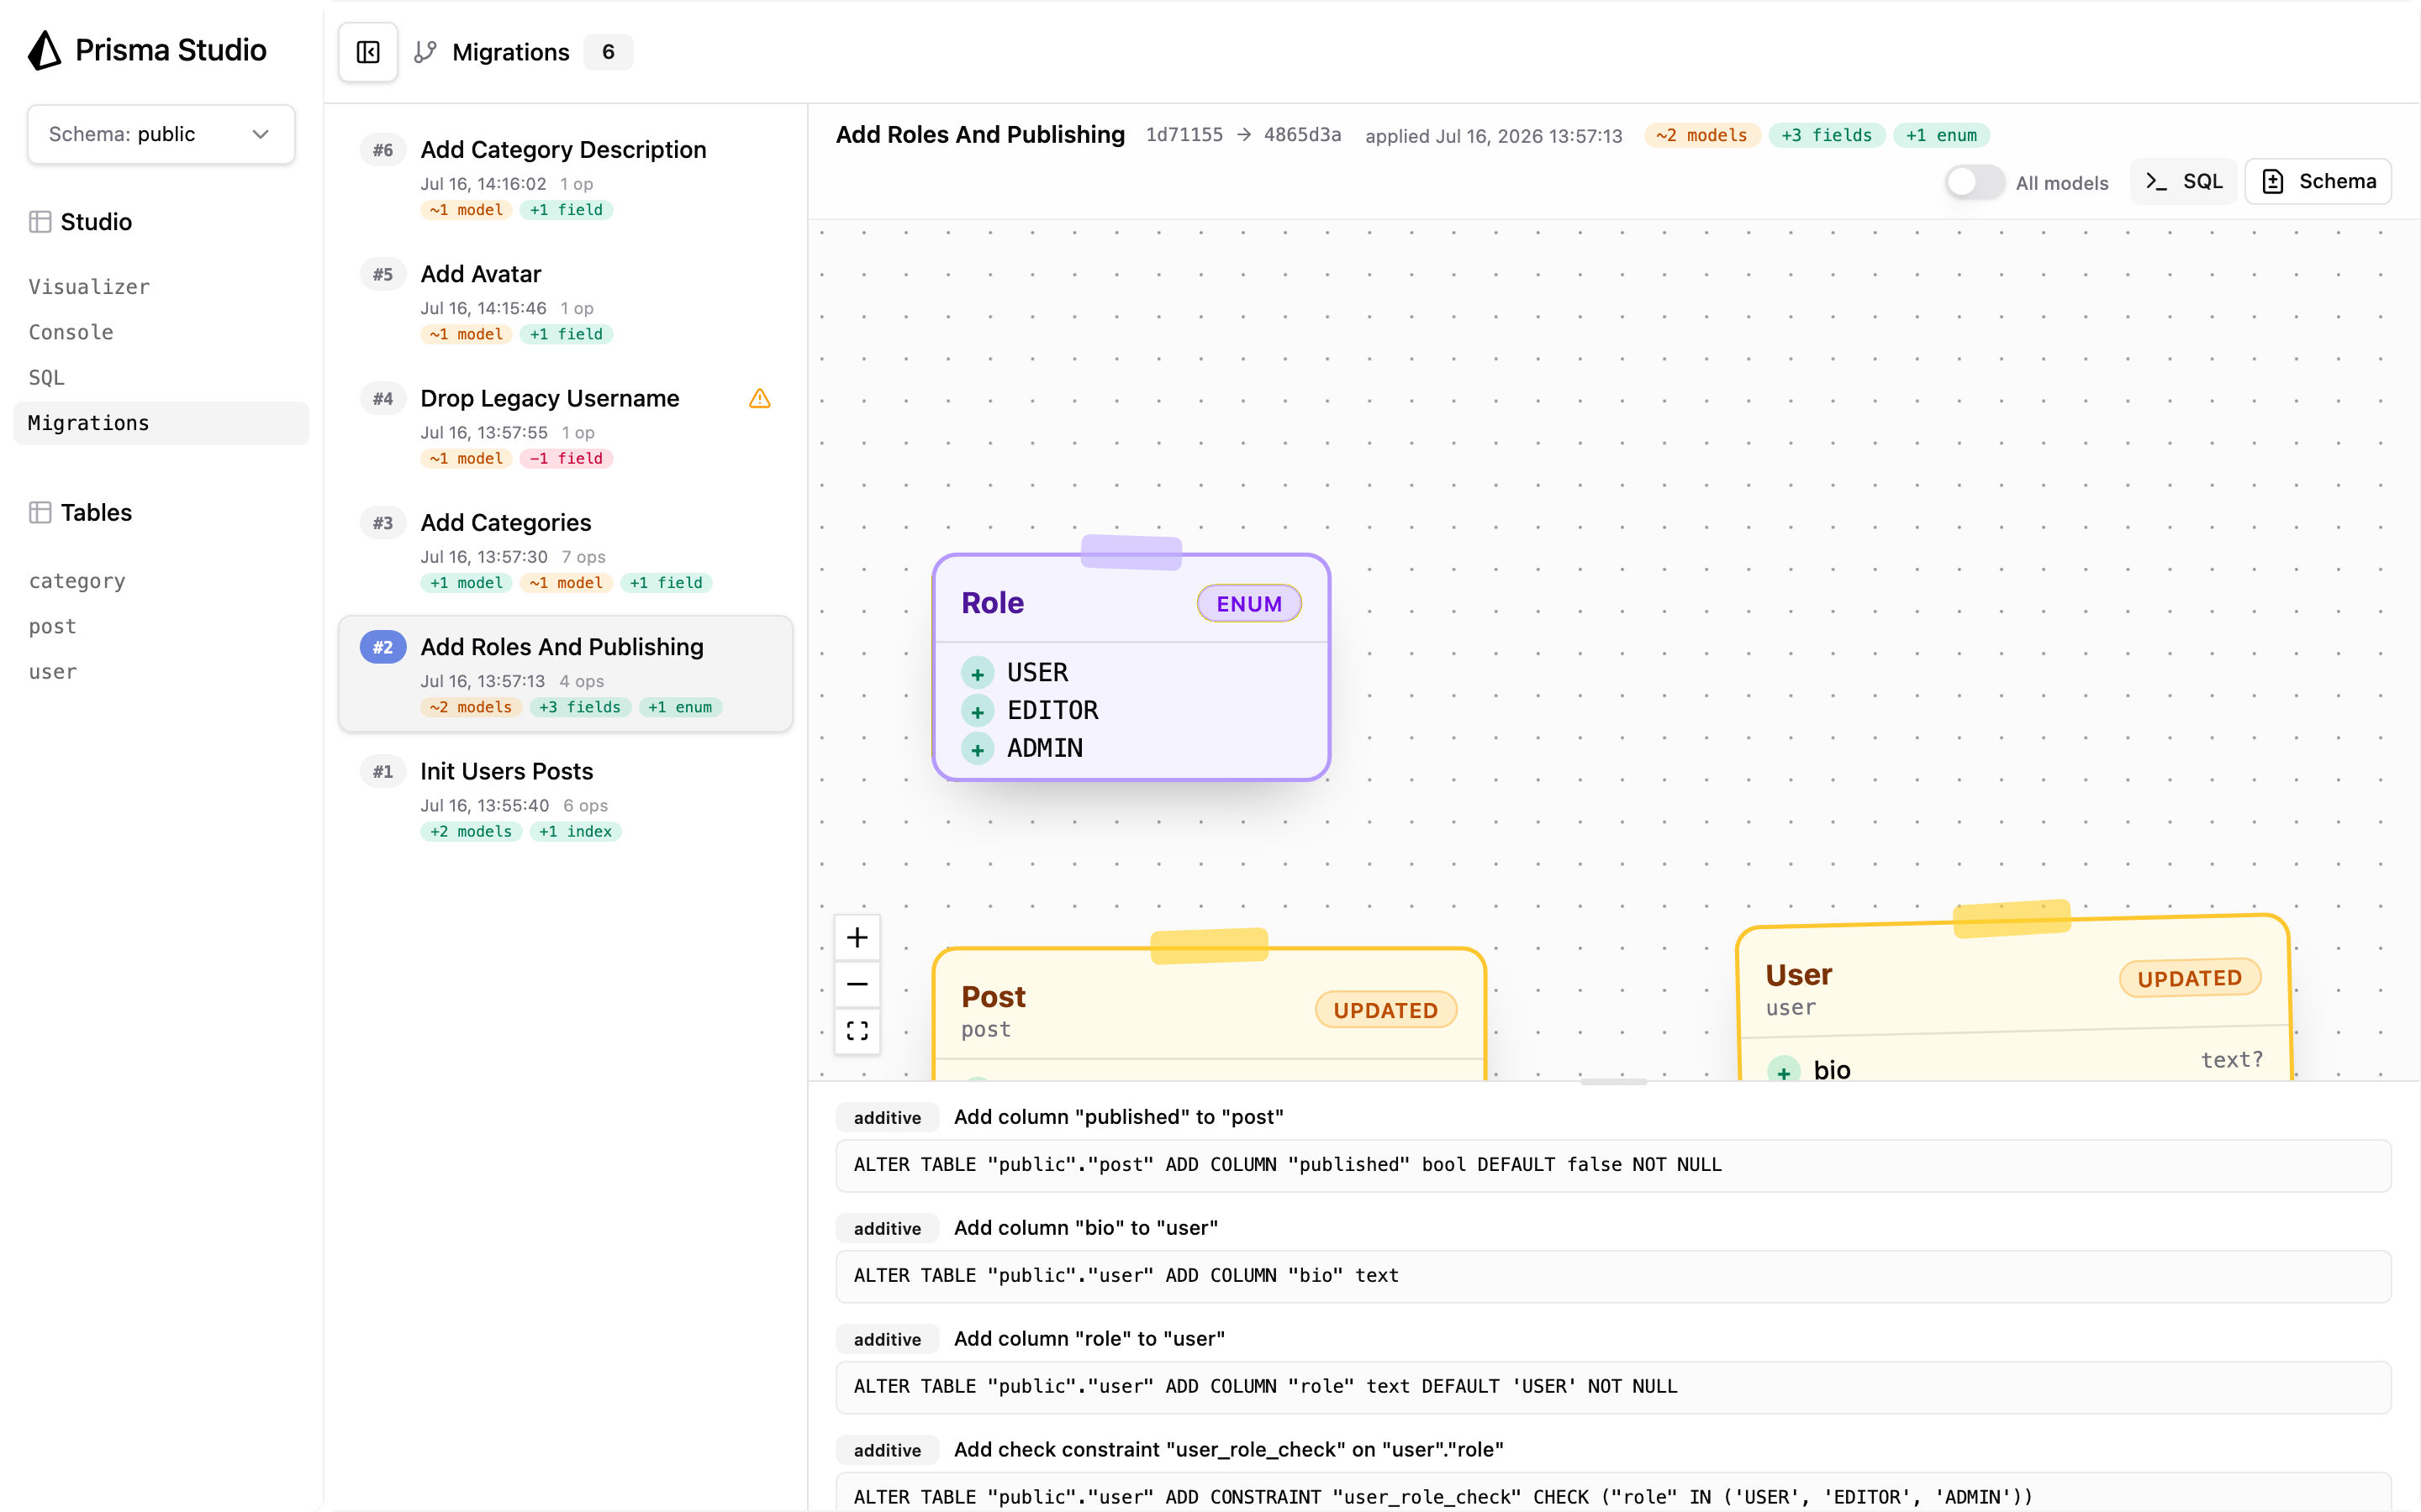The width and height of the screenshot is (2421, 1512).
Task: Toggle the All models switch
Action: pos(1974,182)
